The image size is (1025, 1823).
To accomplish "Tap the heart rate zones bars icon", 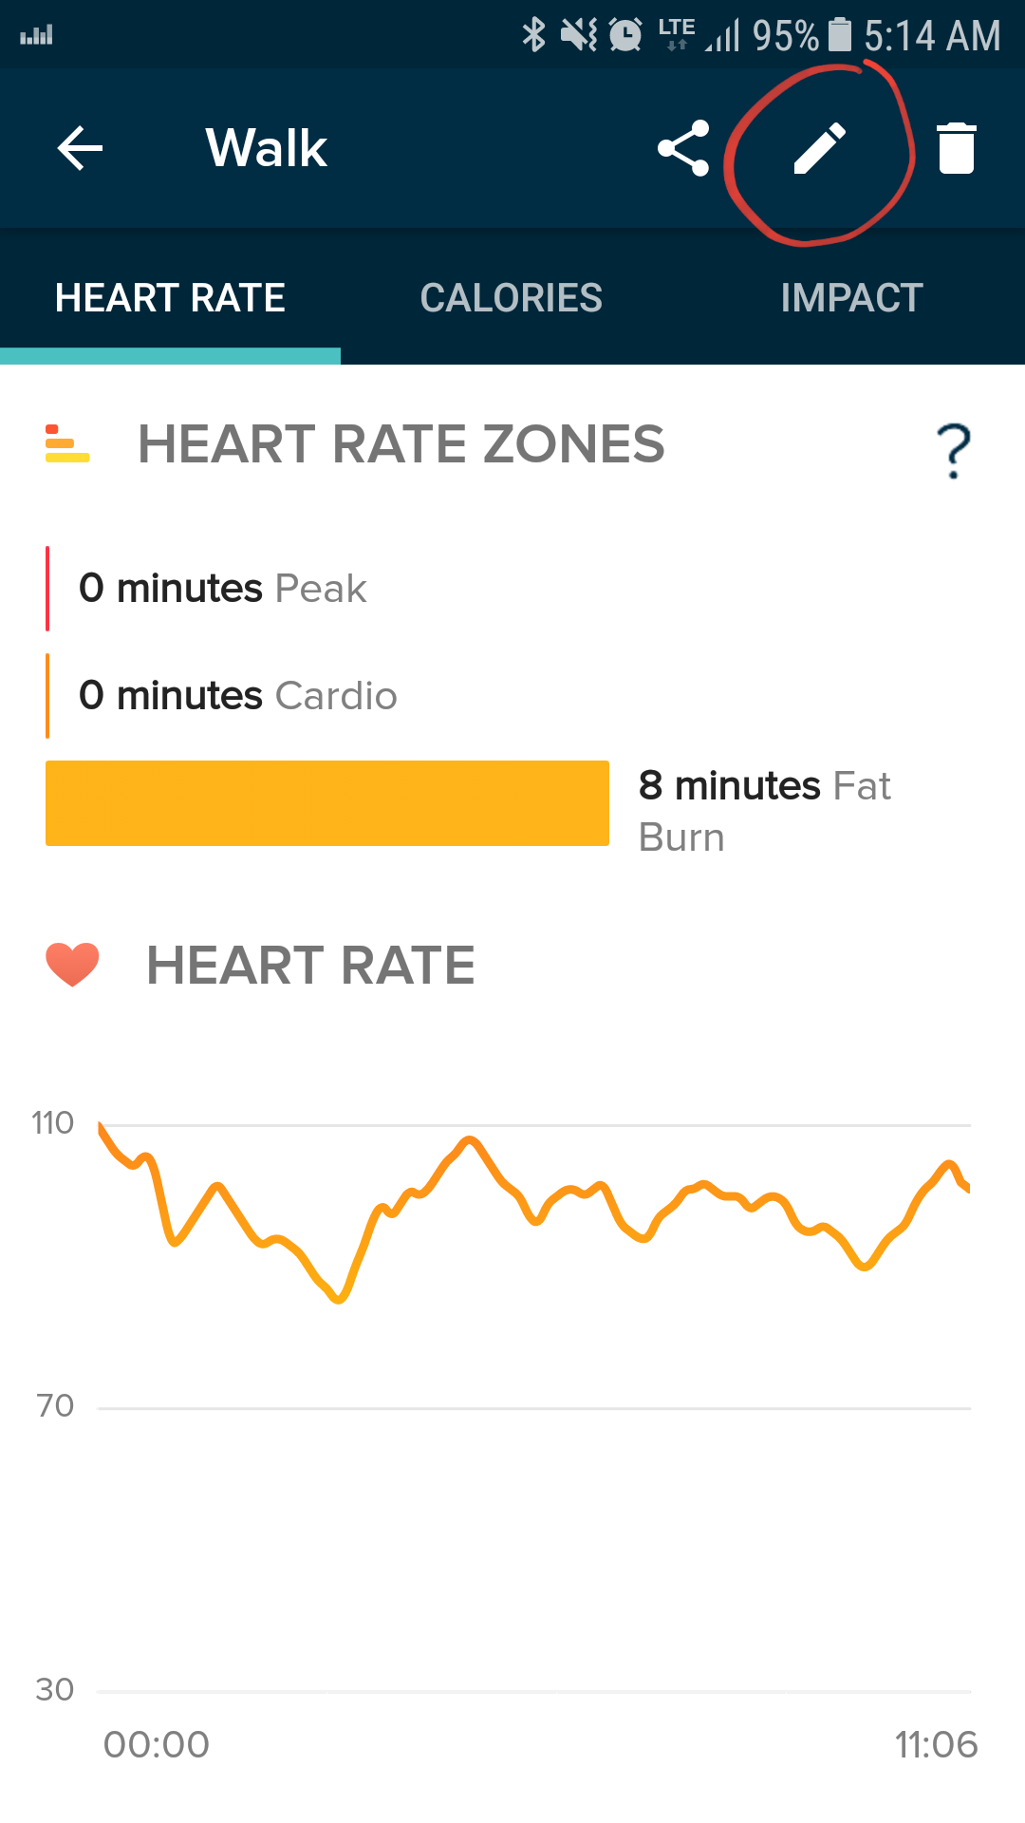I will (67, 444).
